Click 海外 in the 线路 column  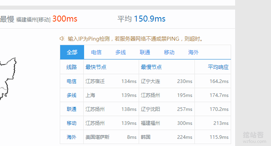pos(72,137)
